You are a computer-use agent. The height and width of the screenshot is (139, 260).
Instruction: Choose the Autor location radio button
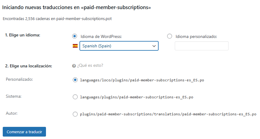75,114
